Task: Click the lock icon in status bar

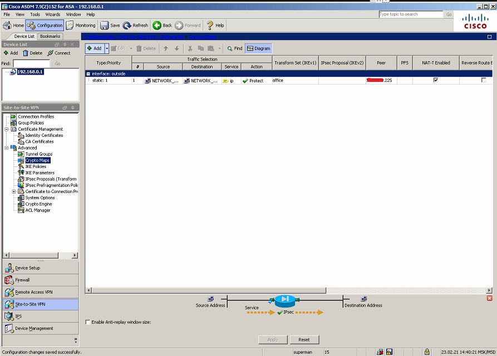Action: 427,352
